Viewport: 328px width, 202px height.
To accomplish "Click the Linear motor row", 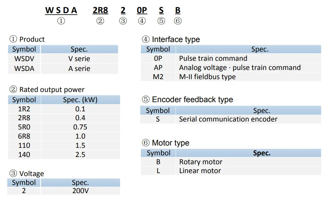I will tap(231, 170).
